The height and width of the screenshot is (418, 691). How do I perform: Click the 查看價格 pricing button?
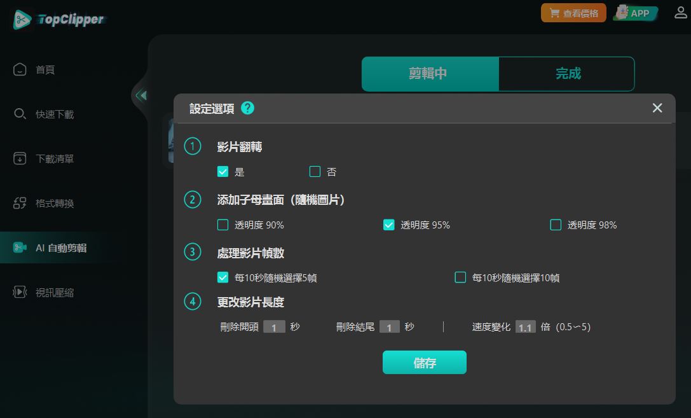[573, 13]
